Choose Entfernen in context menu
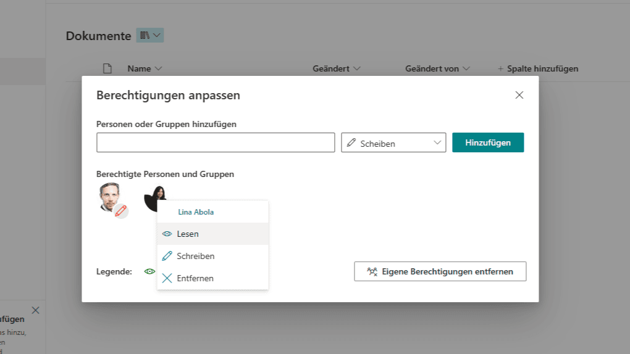The image size is (630, 354). pos(212,278)
